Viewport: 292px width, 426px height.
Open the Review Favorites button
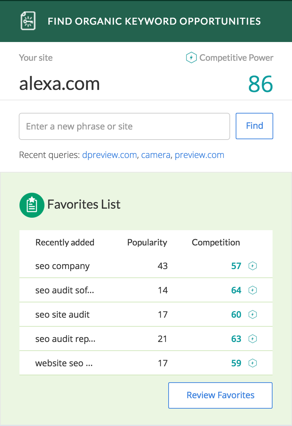click(220, 395)
